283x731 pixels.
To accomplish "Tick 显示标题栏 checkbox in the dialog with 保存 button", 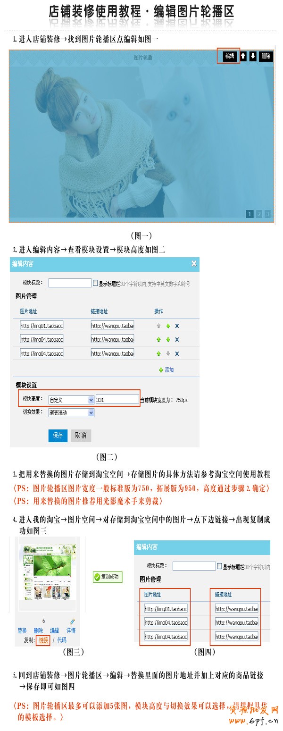I will coord(95,283).
